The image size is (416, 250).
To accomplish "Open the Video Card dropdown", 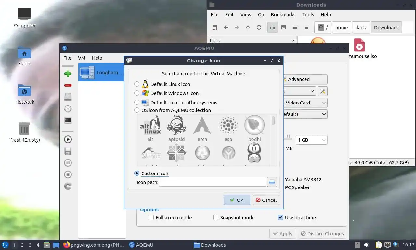I will pyautogui.click(x=305, y=103).
